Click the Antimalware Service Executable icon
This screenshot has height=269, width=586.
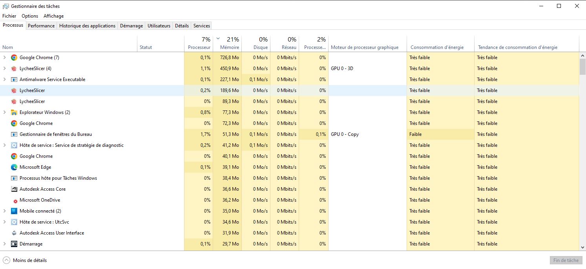[x=14, y=79]
